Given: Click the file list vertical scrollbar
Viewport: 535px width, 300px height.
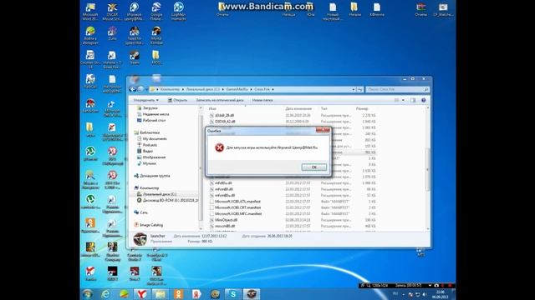Looking at the screenshot, I should (427, 169).
